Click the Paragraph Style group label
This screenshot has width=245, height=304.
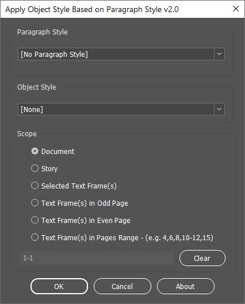pyautogui.click(x=43, y=32)
